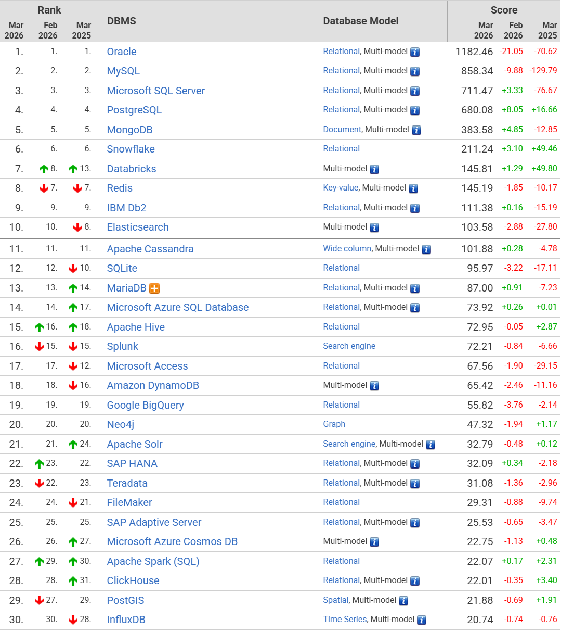Click the orange plus icon next to MariaDB
This screenshot has width=561, height=632.
pyautogui.click(x=154, y=288)
